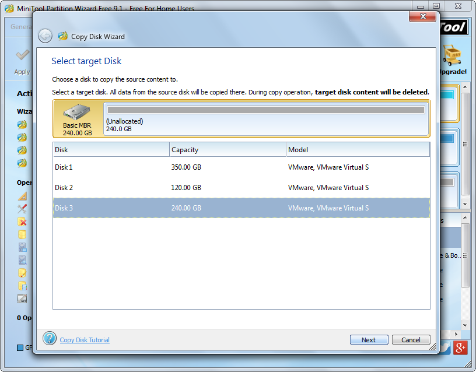Click the (Unallocated) 240.0 GB label
This screenshot has height=372, width=476.
(x=124, y=125)
